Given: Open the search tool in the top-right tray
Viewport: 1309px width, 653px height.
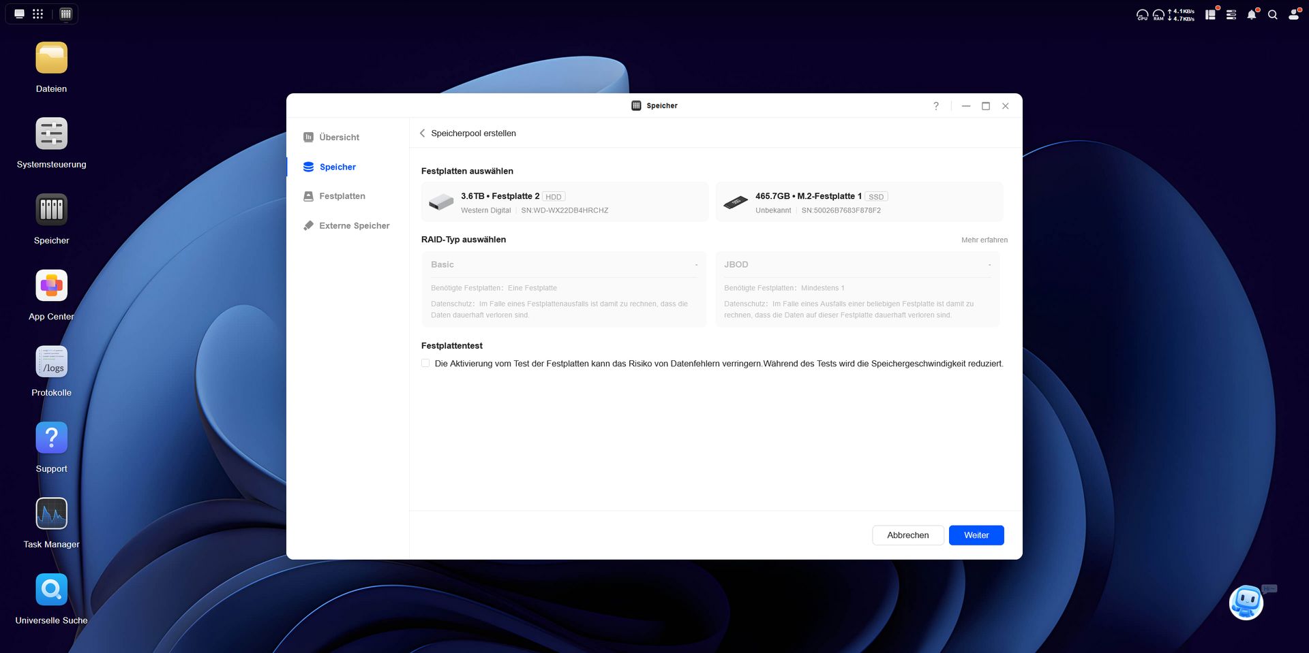Looking at the screenshot, I should coord(1273,14).
